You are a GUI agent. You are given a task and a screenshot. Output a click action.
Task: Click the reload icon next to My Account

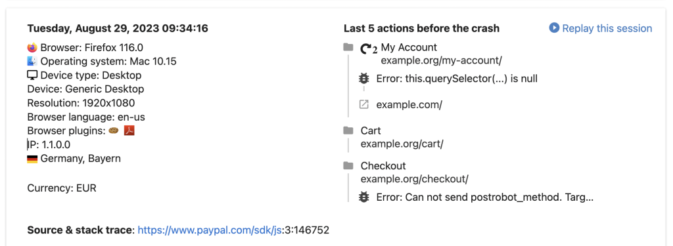tap(369, 49)
